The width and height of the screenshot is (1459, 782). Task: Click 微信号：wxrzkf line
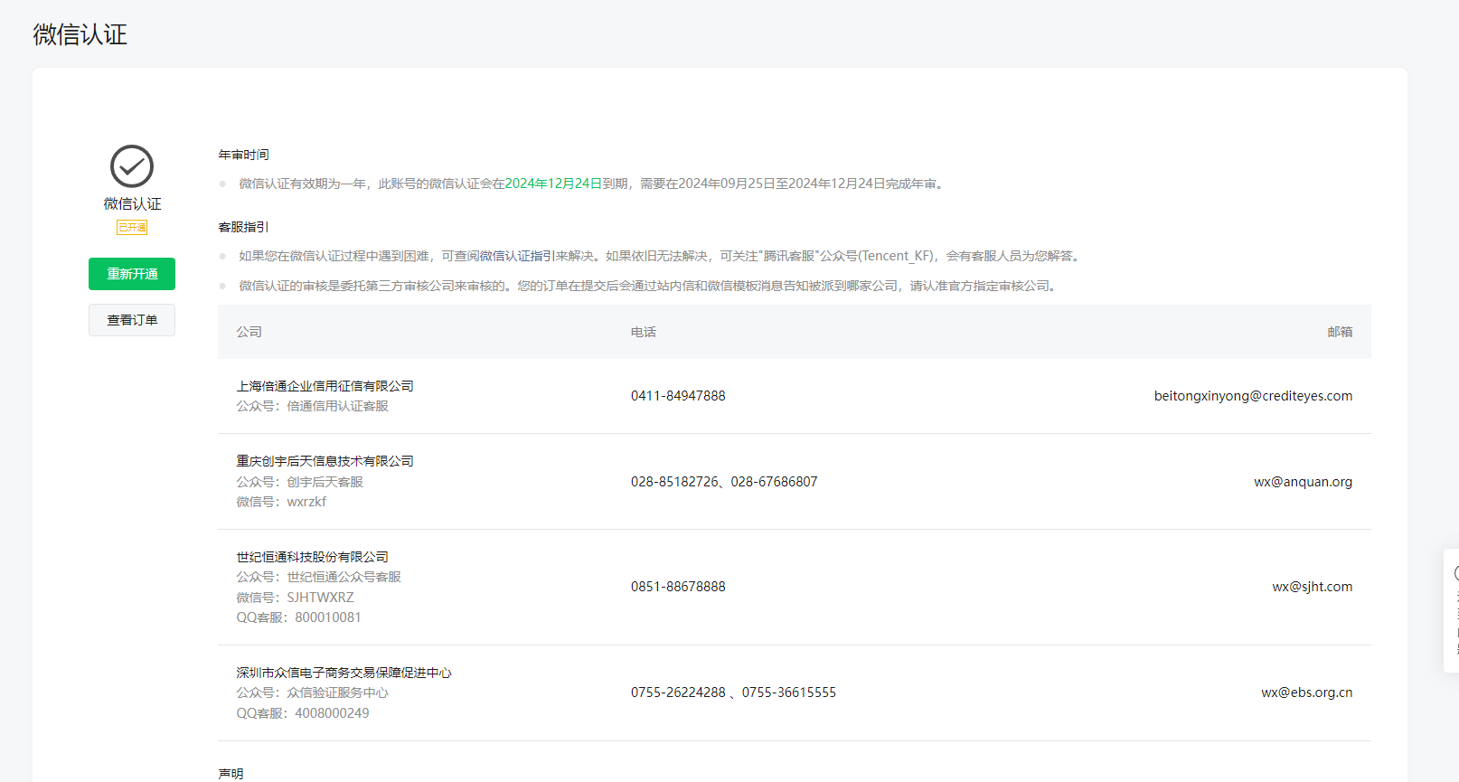[282, 502]
